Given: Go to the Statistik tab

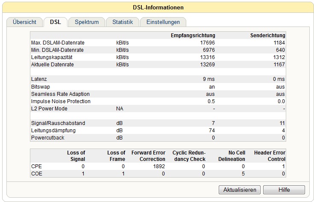Looking at the screenshot, I should [x=123, y=22].
